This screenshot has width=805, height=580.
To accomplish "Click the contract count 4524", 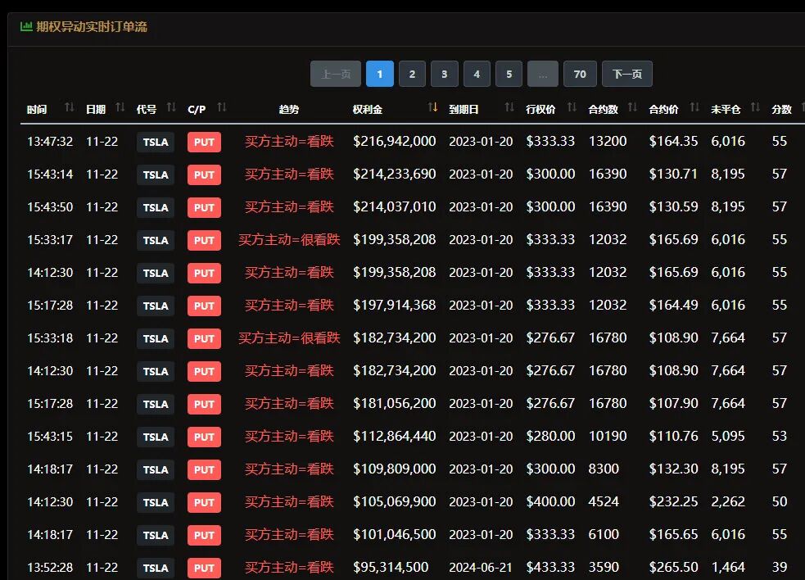I will (604, 502).
